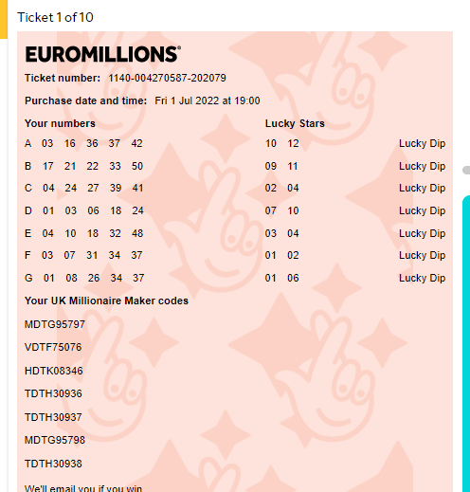Click Lucky Star 12 on line A

click(293, 143)
